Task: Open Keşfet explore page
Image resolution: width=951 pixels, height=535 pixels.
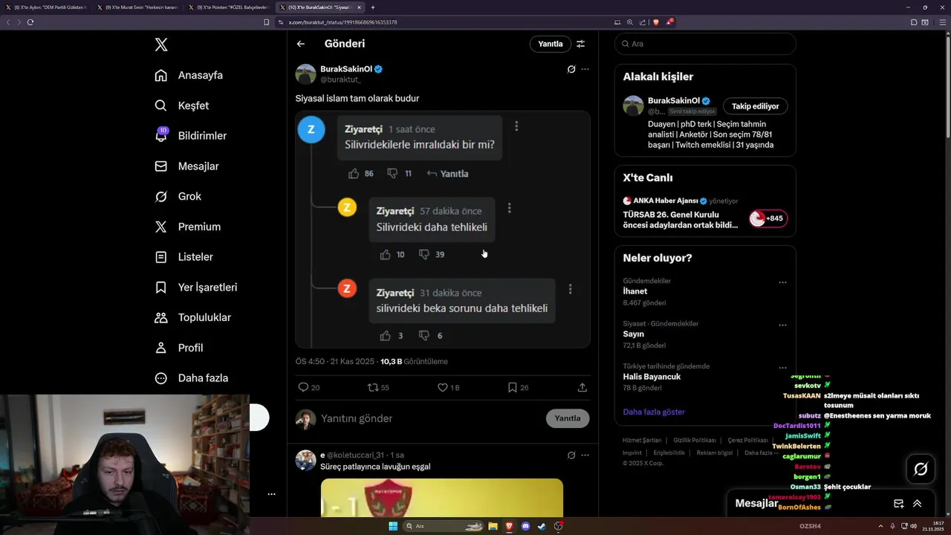Action: coord(181,106)
